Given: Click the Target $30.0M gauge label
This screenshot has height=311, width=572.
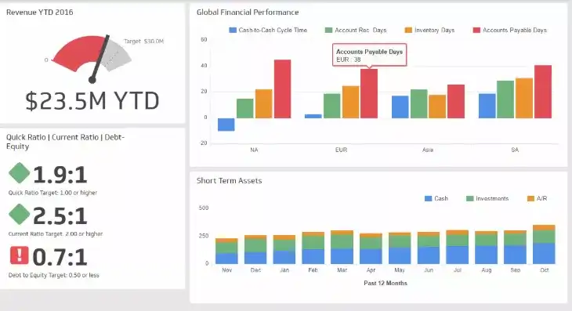Looking at the screenshot, I should (x=143, y=42).
